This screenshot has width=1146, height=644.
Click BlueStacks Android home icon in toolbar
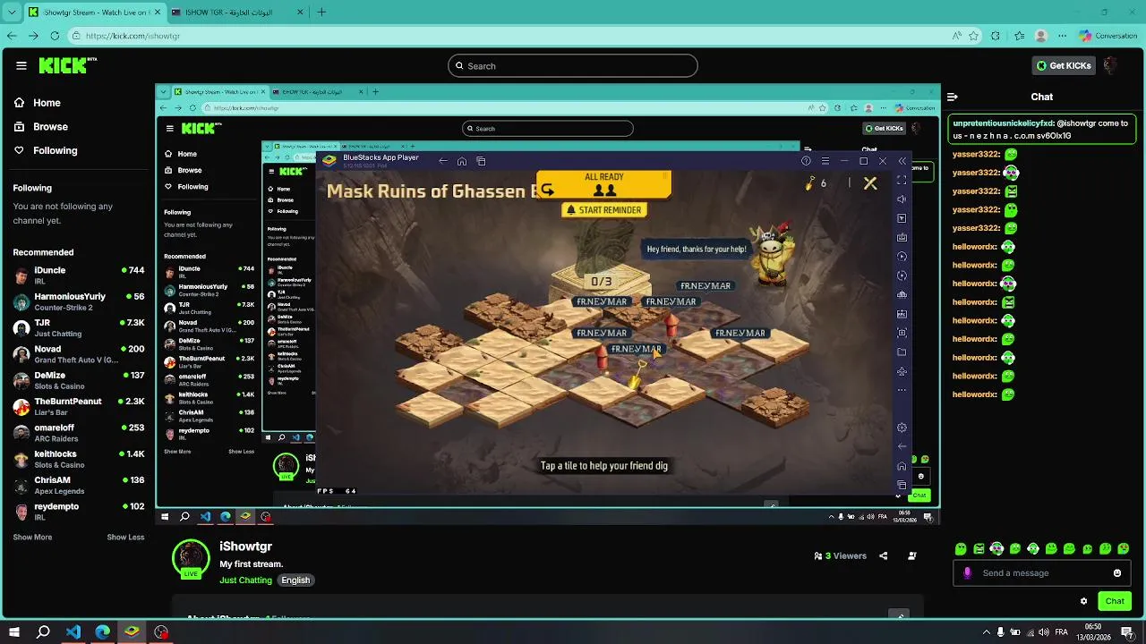pyautogui.click(x=902, y=466)
